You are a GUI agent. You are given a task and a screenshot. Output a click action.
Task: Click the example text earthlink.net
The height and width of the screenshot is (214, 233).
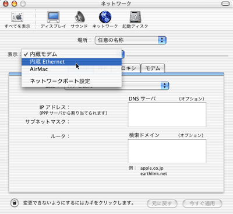(x=154, y=174)
